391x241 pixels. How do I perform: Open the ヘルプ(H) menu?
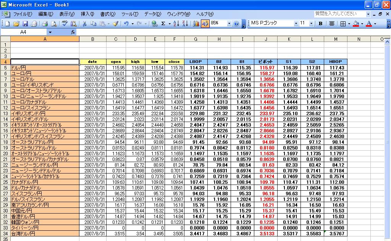coord(205,14)
